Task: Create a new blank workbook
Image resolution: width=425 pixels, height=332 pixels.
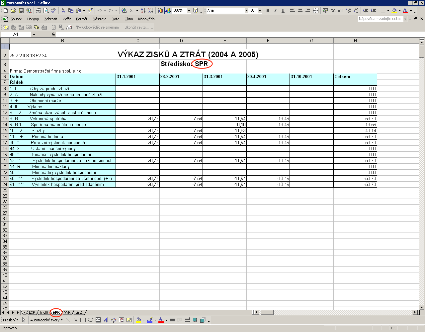Action: point(6,11)
